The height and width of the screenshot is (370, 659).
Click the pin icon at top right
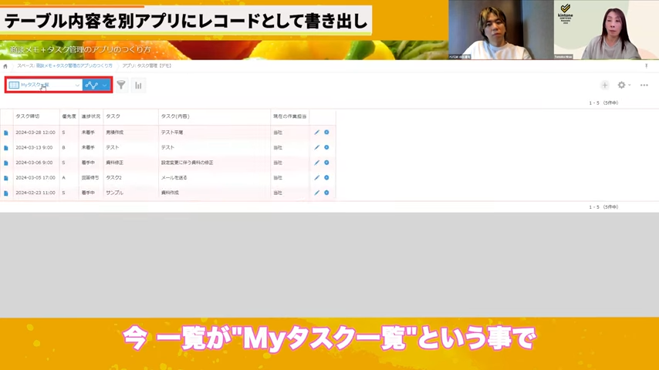(647, 66)
